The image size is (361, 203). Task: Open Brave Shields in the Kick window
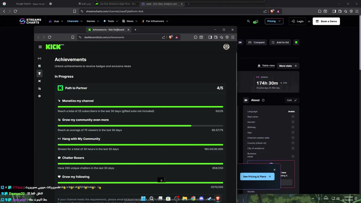[x=170, y=37]
